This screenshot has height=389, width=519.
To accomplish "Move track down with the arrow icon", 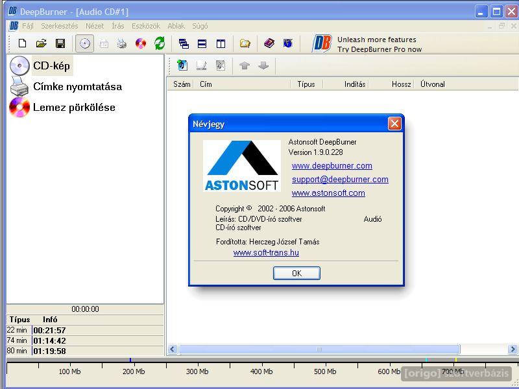I will tap(263, 65).
